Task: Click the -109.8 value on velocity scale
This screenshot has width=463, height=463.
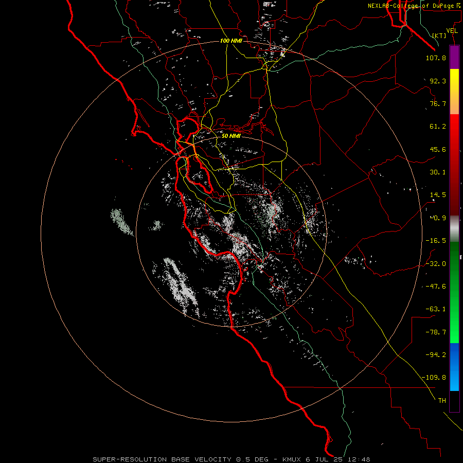Action: tap(434, 378)
